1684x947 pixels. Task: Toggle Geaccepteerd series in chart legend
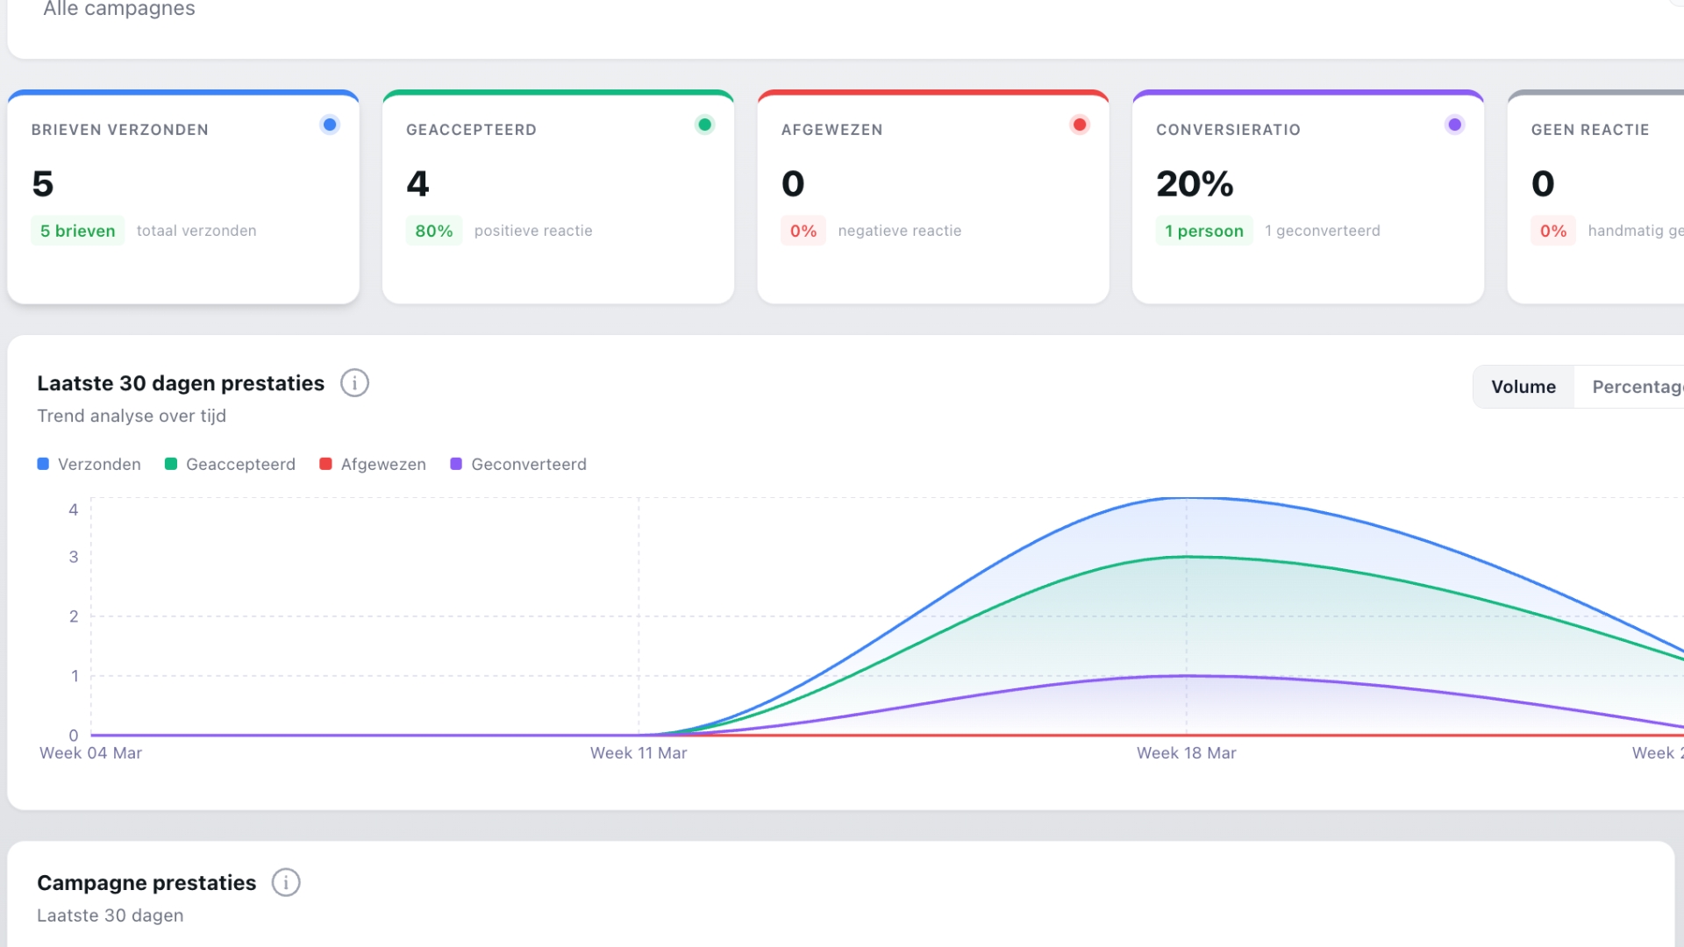(230, 464)
